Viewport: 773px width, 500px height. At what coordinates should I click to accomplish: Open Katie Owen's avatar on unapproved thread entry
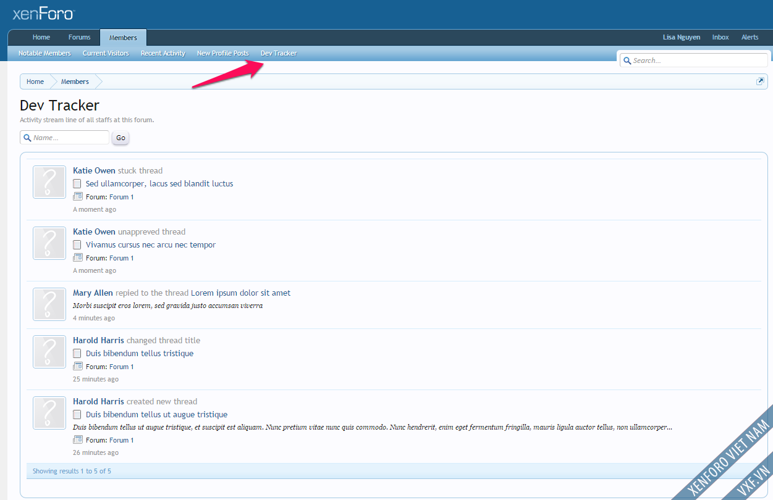click(x=49, y=243)
